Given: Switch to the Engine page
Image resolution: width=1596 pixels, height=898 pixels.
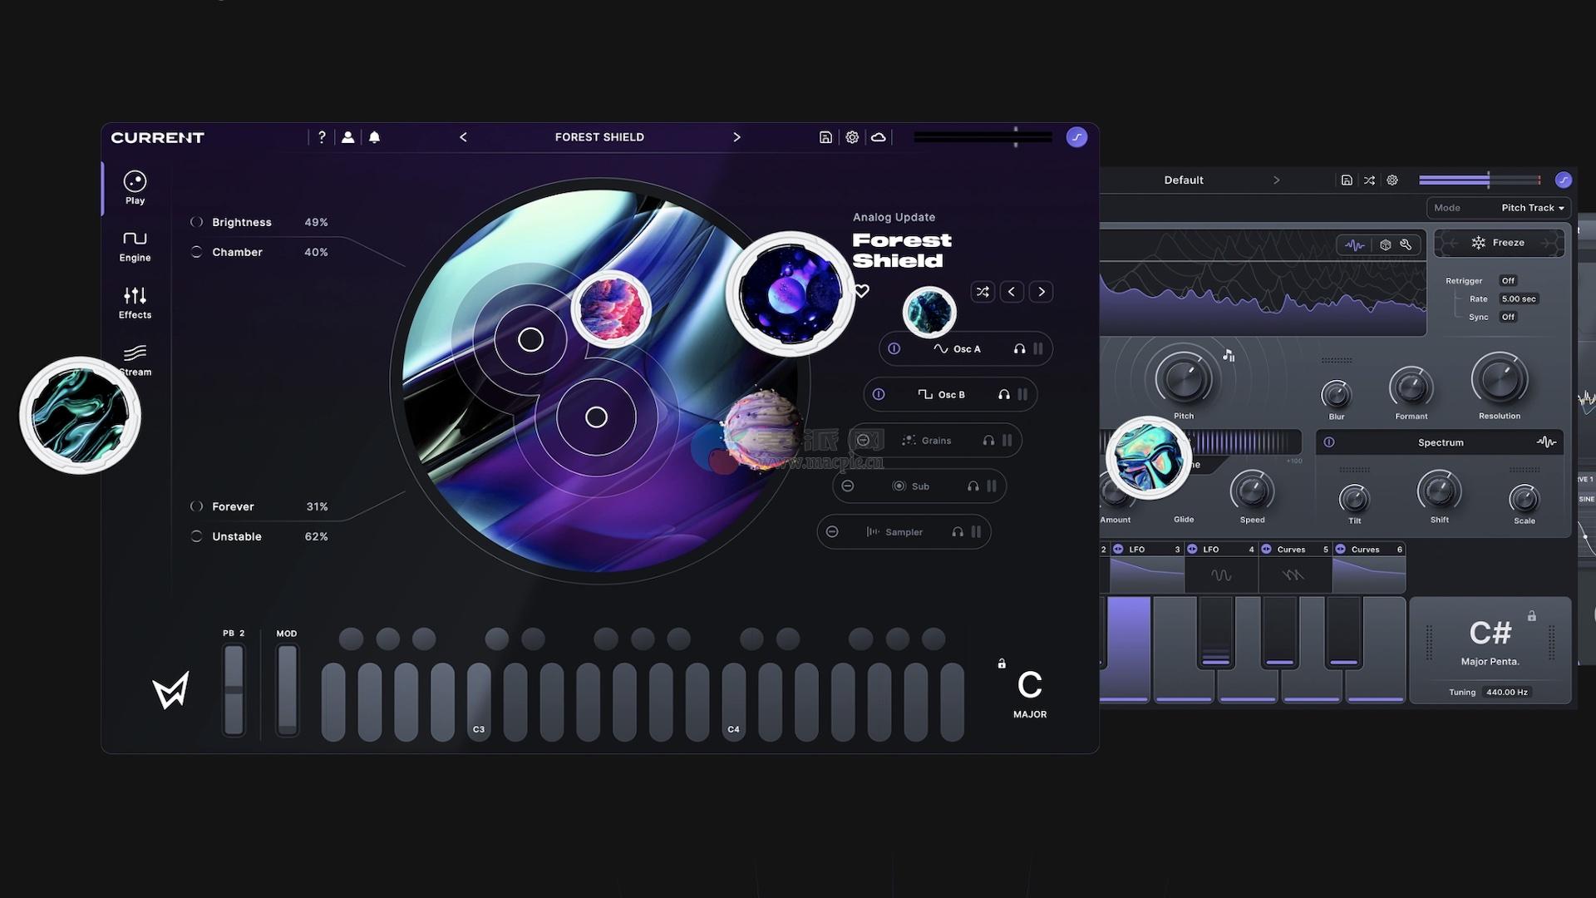Looking at the screenshot, I should (135, 245).
